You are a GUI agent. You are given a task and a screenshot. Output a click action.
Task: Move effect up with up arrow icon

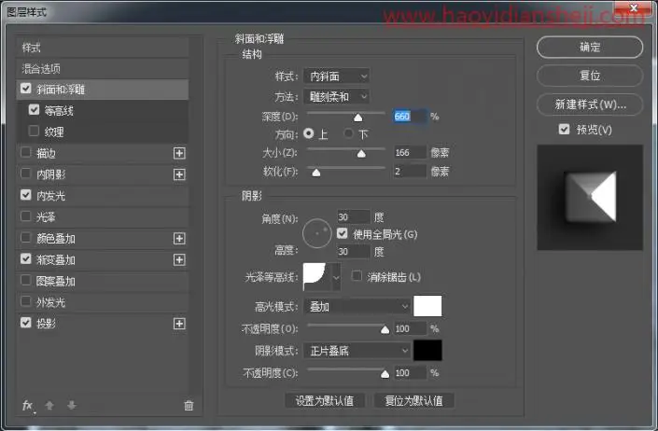(x=49, y=406)
